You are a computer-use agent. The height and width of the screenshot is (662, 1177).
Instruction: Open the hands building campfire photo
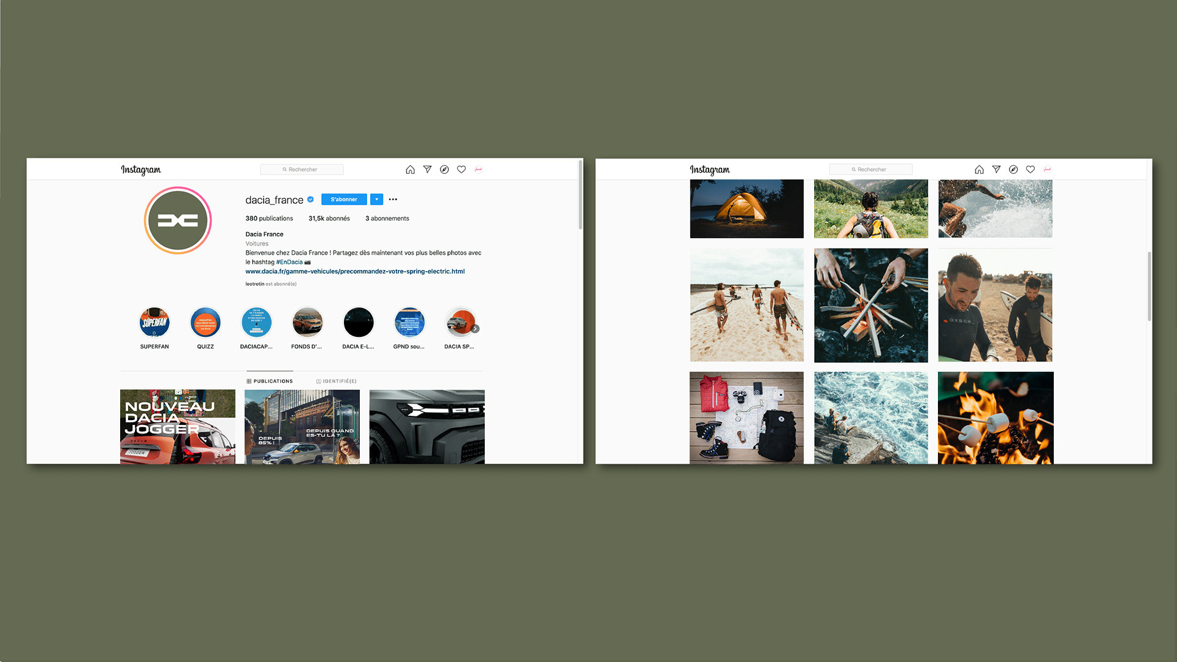click(x=871, y=305)
